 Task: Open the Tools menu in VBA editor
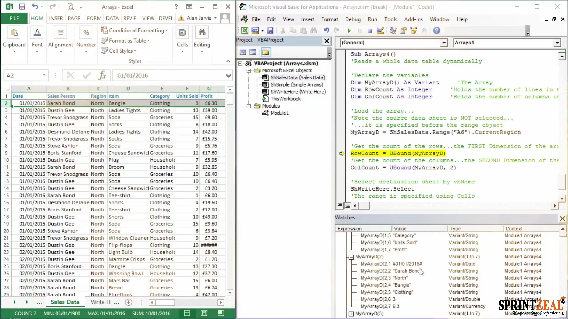click(x=390, y=19)
